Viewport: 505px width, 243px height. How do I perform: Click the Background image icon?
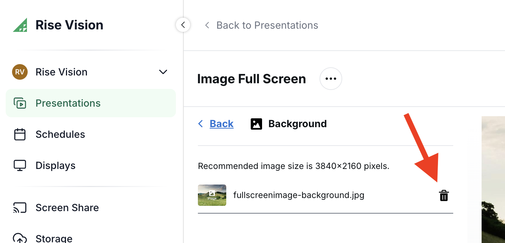256,124
